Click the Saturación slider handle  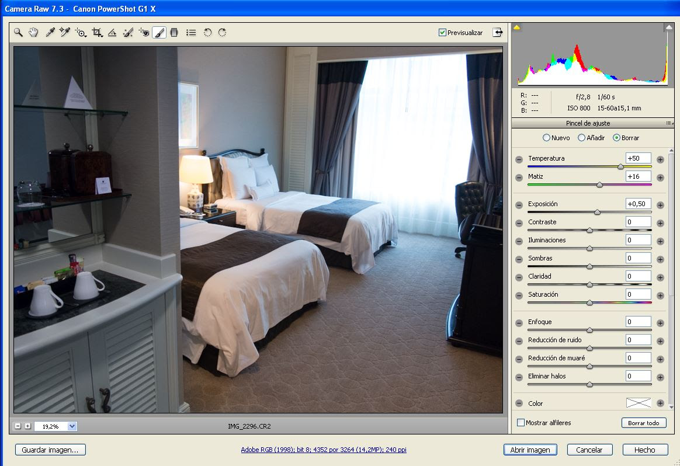590,302
